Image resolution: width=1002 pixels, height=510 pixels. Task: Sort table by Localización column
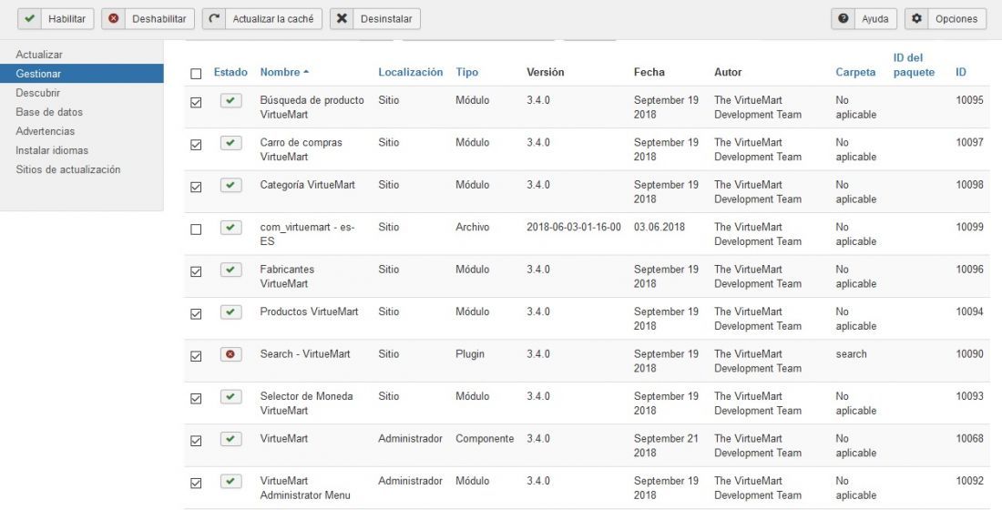coord(410,72)
